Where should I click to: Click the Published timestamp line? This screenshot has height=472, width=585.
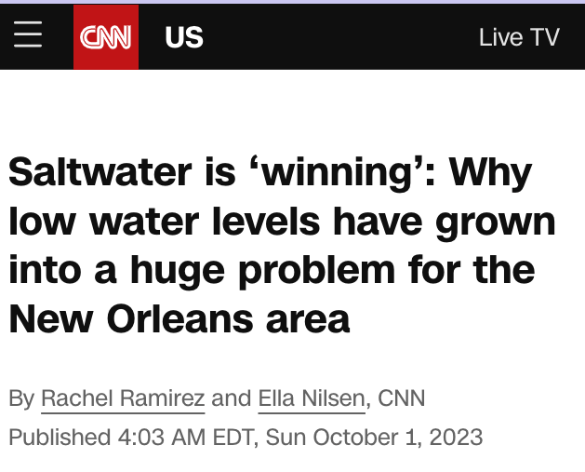point(246,437)
